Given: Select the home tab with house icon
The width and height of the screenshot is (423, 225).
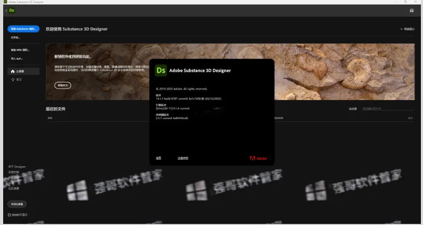Looking at the screenshot, I should (23, 72).
